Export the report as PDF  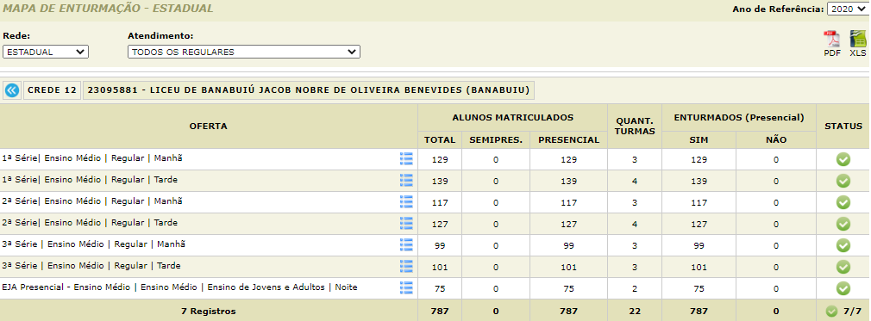pos(831,44)
